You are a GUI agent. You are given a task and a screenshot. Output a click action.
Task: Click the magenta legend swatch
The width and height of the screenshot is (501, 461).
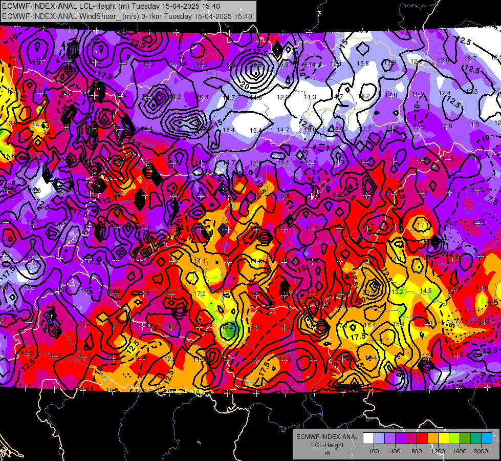411,438
